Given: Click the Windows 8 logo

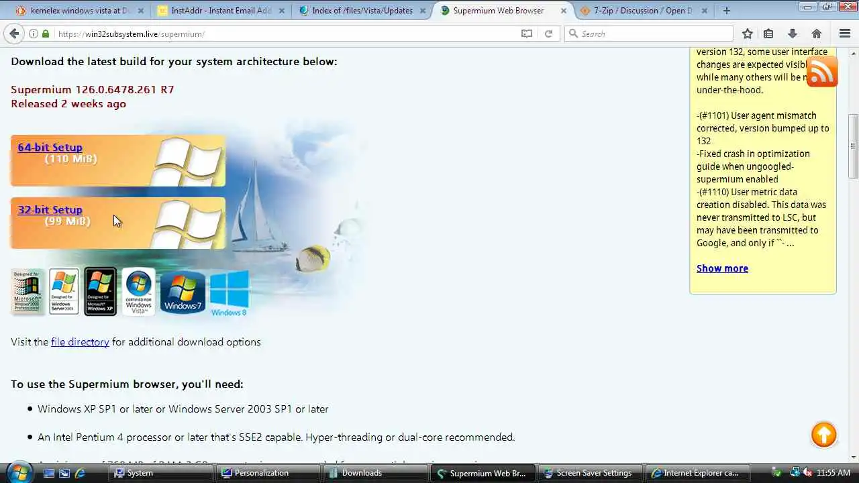Looking at the screenshot, I should 229,293.
